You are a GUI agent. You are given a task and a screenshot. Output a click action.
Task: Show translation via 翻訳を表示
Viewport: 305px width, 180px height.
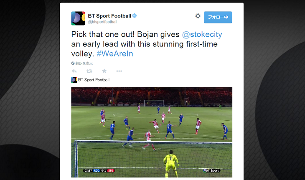84,63
